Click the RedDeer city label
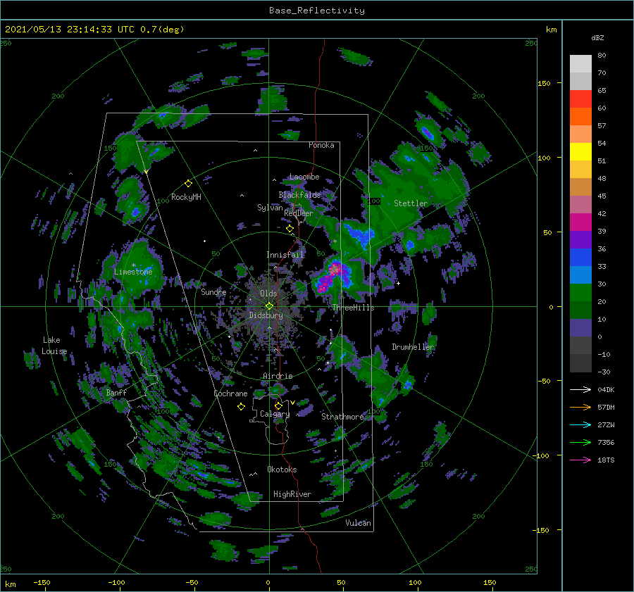Image resolution: width=634 pixels, height=592 pixels. [299, 213]
